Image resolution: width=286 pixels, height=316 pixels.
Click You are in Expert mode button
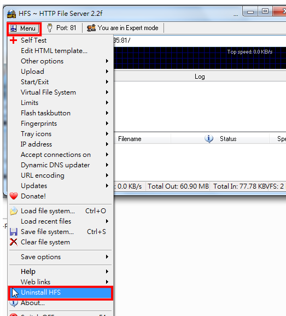pos(122,28)
